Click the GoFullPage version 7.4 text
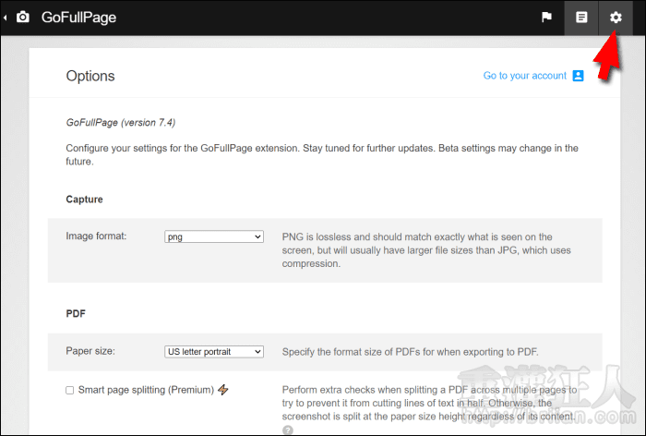 tap(120, 122)
